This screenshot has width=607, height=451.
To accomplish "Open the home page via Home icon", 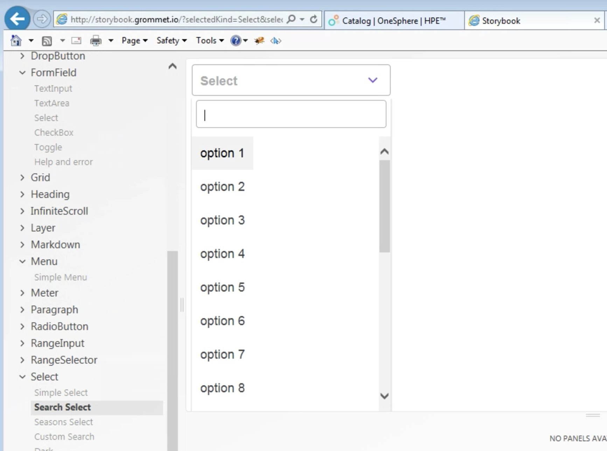I will coord(15,40).
